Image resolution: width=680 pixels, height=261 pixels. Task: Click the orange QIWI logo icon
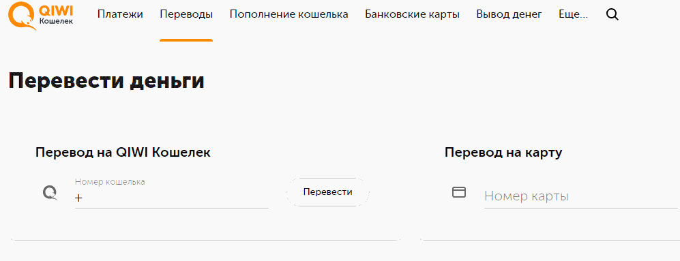click(x=22, y=16)
